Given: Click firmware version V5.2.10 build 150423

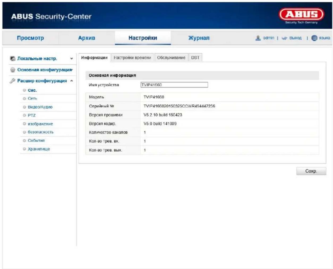Looking at the screenshot, I should 163,115.
